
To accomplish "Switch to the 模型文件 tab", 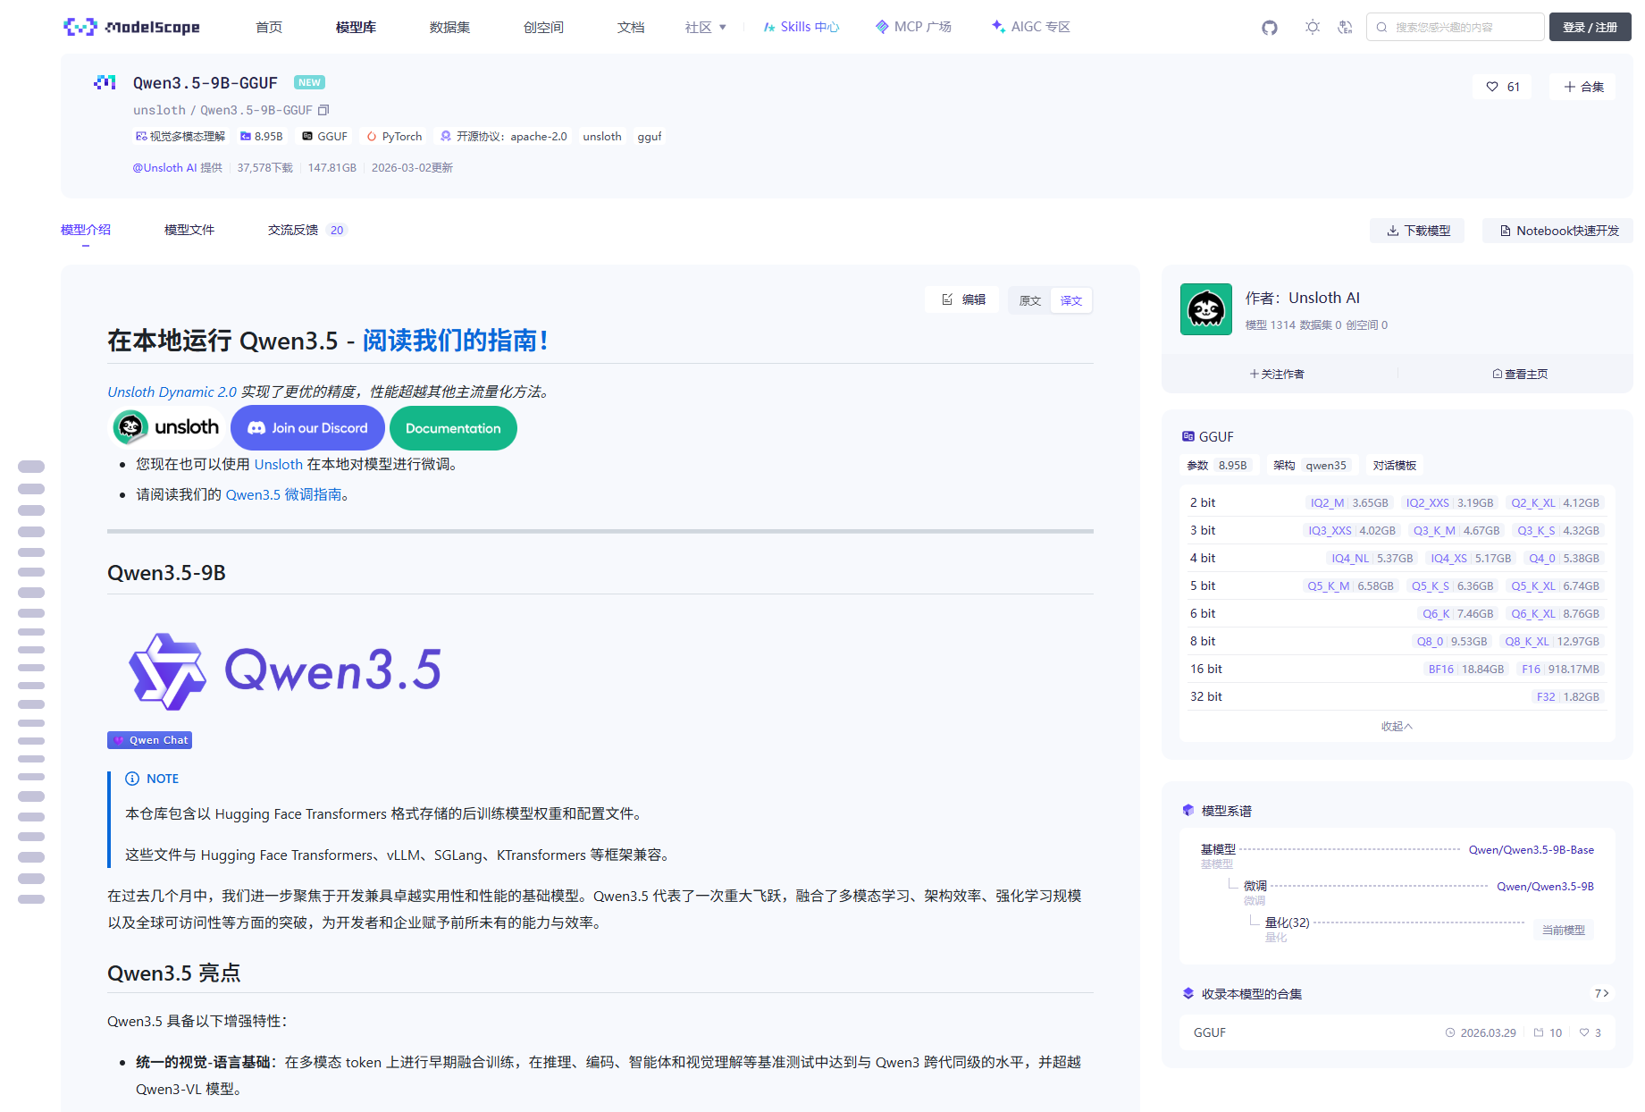I will point(189,230).
